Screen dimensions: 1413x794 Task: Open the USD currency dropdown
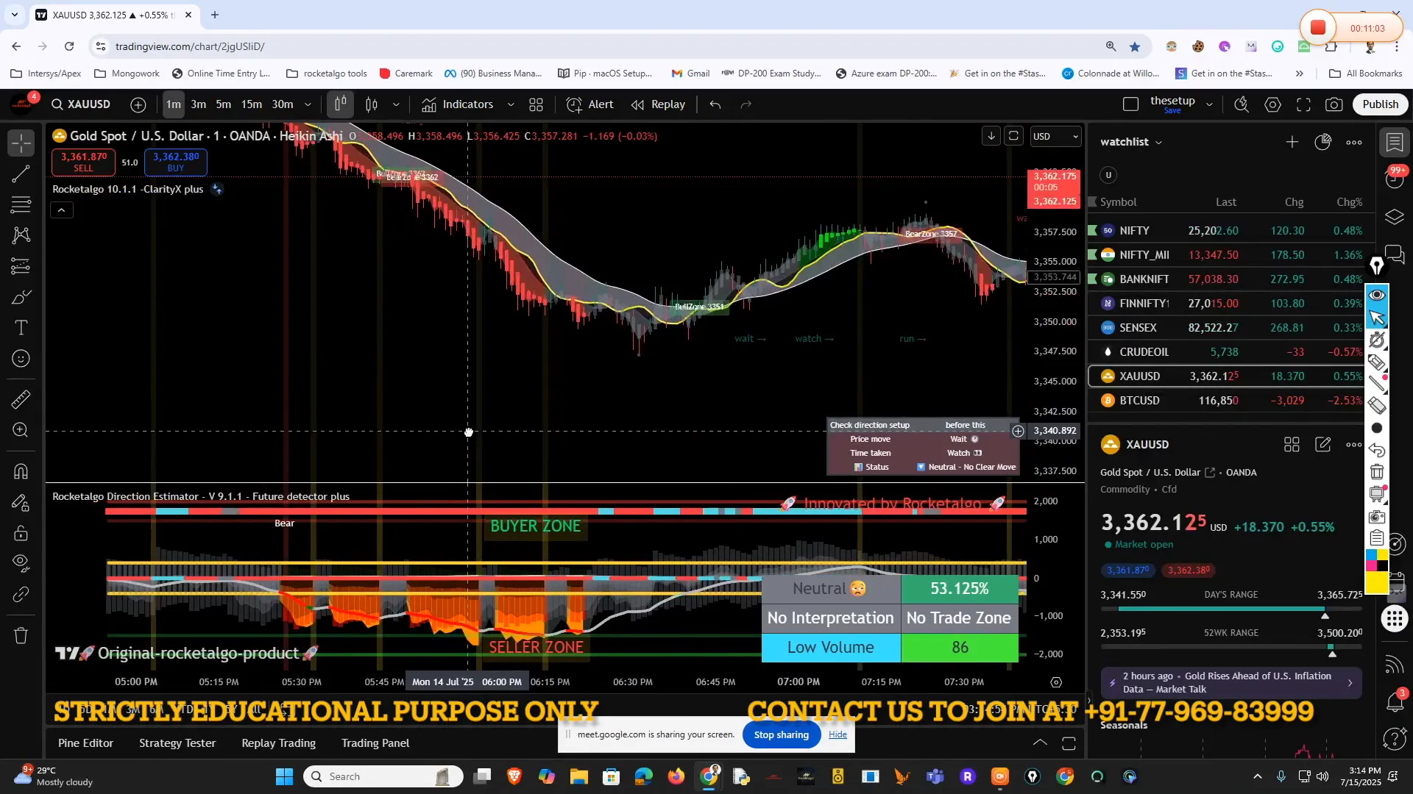(1055, 136)
